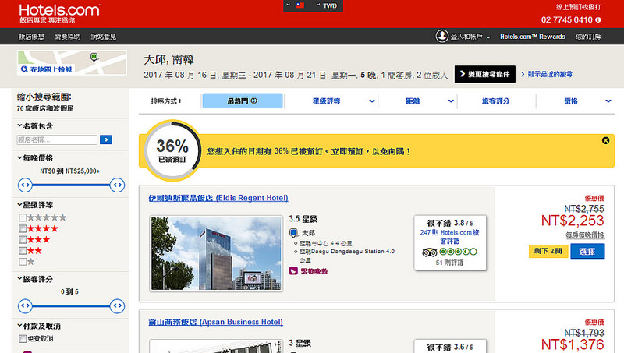
Task: Click TripAdvisor owl icon for Eldis Regent
Action: pos(430,252)
